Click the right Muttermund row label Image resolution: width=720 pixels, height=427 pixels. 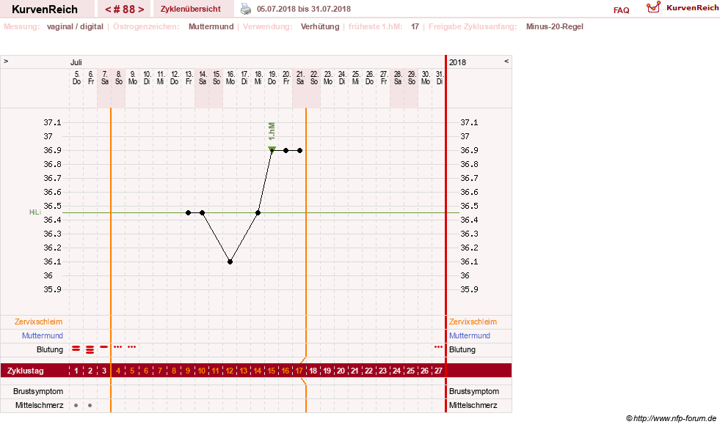coord(469,335)
